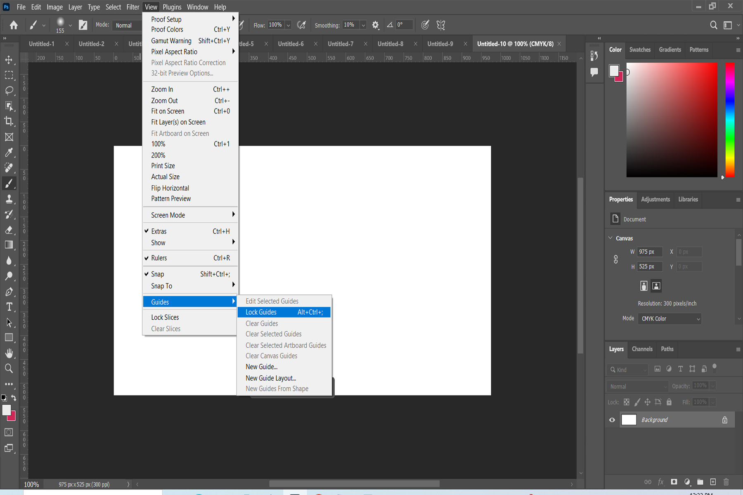Open the Smoothing percentage dropdown
The image size is (743, 495).
363,25
